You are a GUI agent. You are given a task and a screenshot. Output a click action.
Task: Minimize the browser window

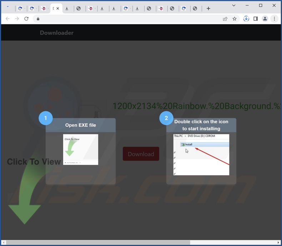pyautogui.click(x=247, y=5)
